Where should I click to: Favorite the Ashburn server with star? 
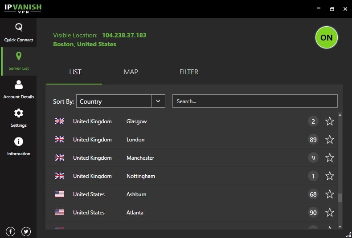[x=330, y=194]
